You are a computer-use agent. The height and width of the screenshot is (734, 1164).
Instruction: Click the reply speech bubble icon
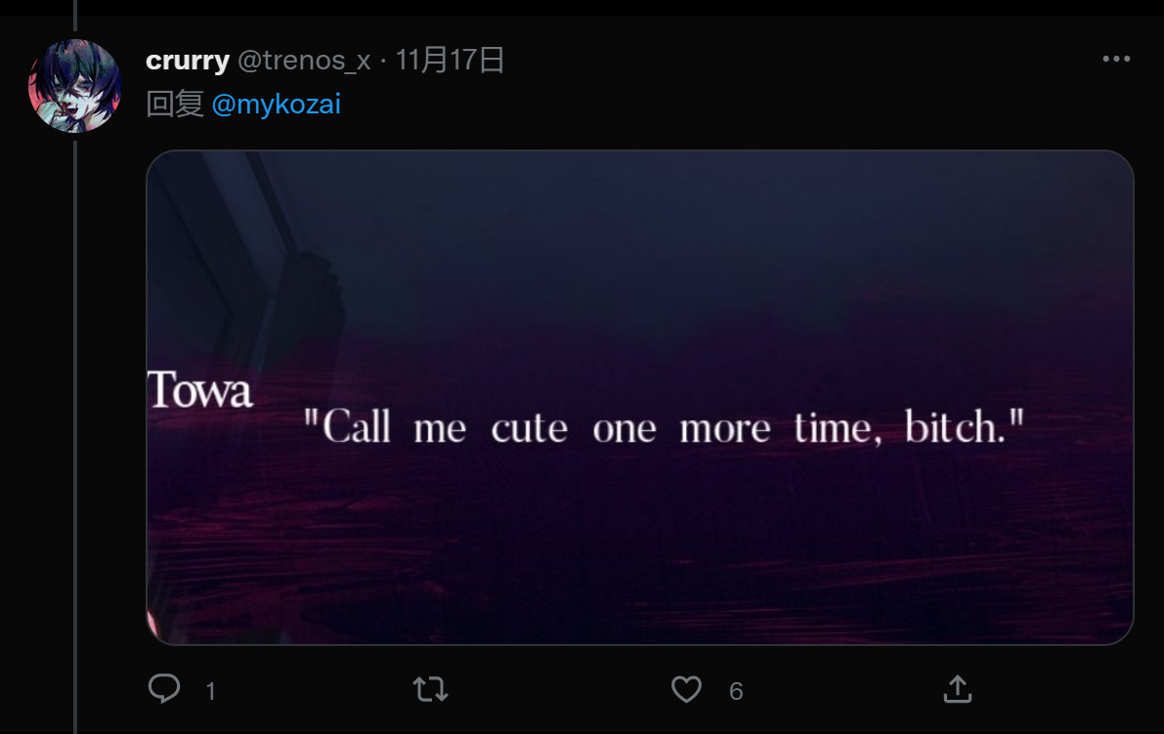point(164,689)
